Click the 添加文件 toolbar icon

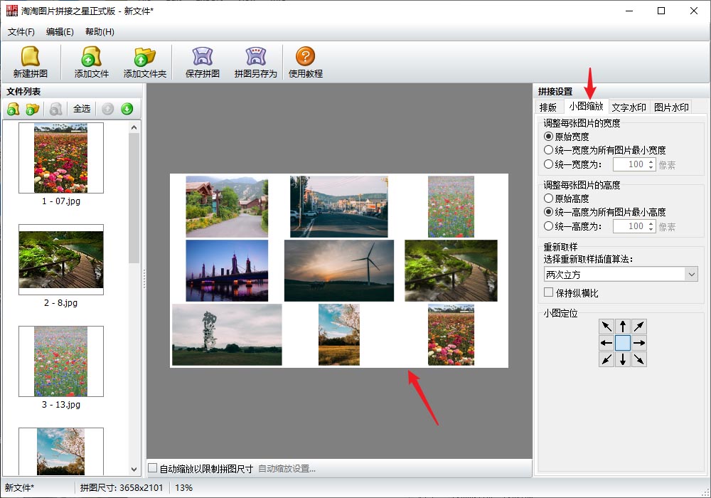pyautogui.click(x=92, y=62)
